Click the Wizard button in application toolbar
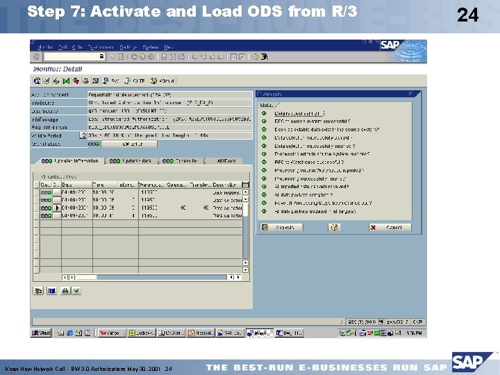 click(162, 81)
